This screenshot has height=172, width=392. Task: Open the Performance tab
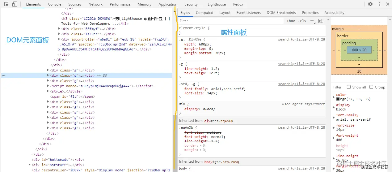tap(120, 4)
